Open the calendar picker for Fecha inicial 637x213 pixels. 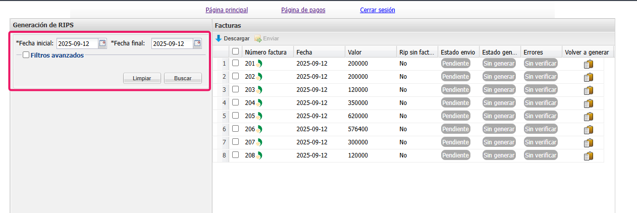click(x=102, y=43)
